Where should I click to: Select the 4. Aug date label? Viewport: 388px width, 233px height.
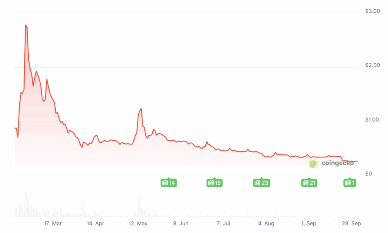[x=266, y=223]
